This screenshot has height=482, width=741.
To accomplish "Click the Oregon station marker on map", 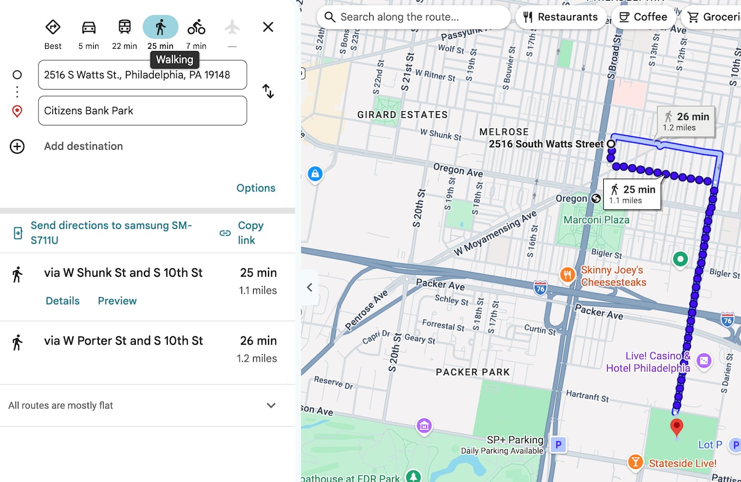I will click(x=596, y=198).
